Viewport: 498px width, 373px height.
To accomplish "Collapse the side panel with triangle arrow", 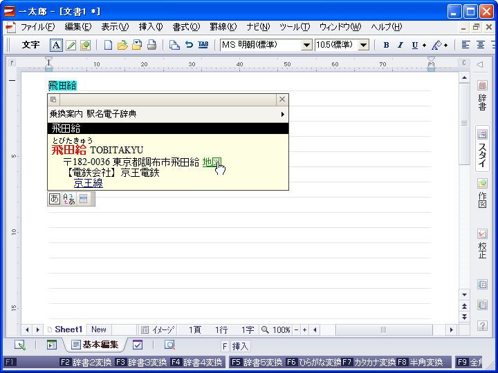I will click(x=479, y=64).
